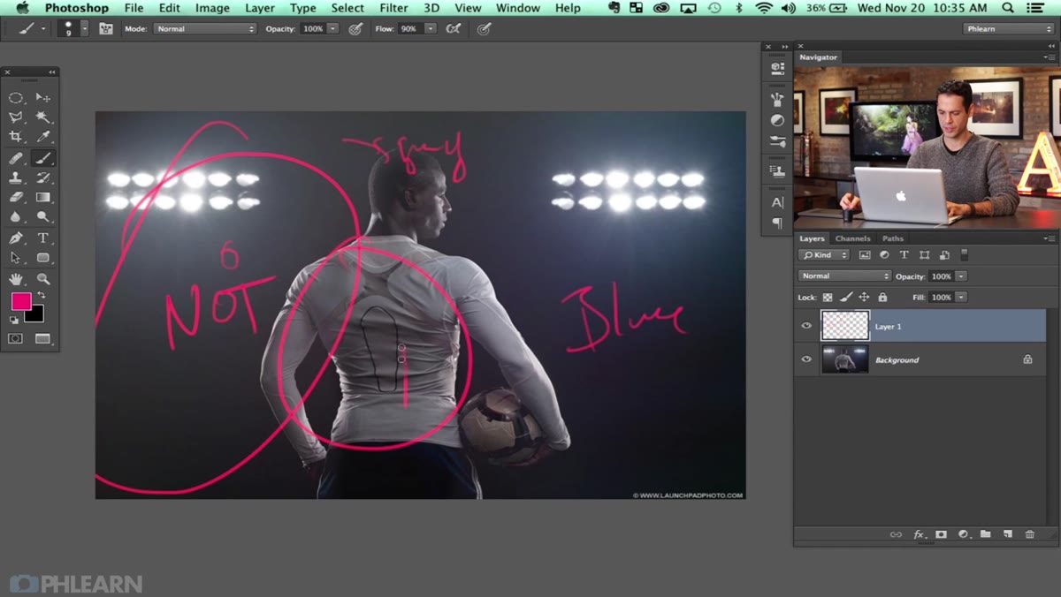Select the Path Selection arrow tool
Viewport: 1061px width, 597px height.
coord(16,258)
